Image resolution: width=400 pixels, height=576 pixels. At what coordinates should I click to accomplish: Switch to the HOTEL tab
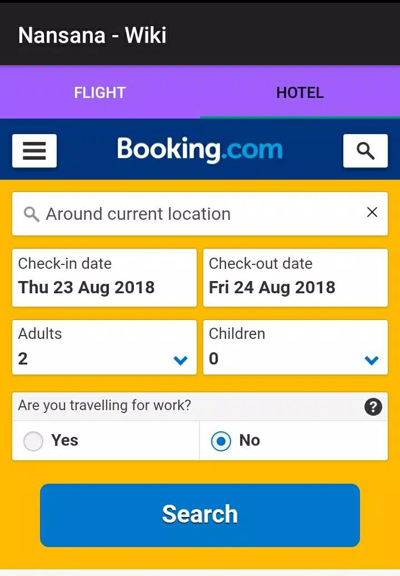(300, 92)
